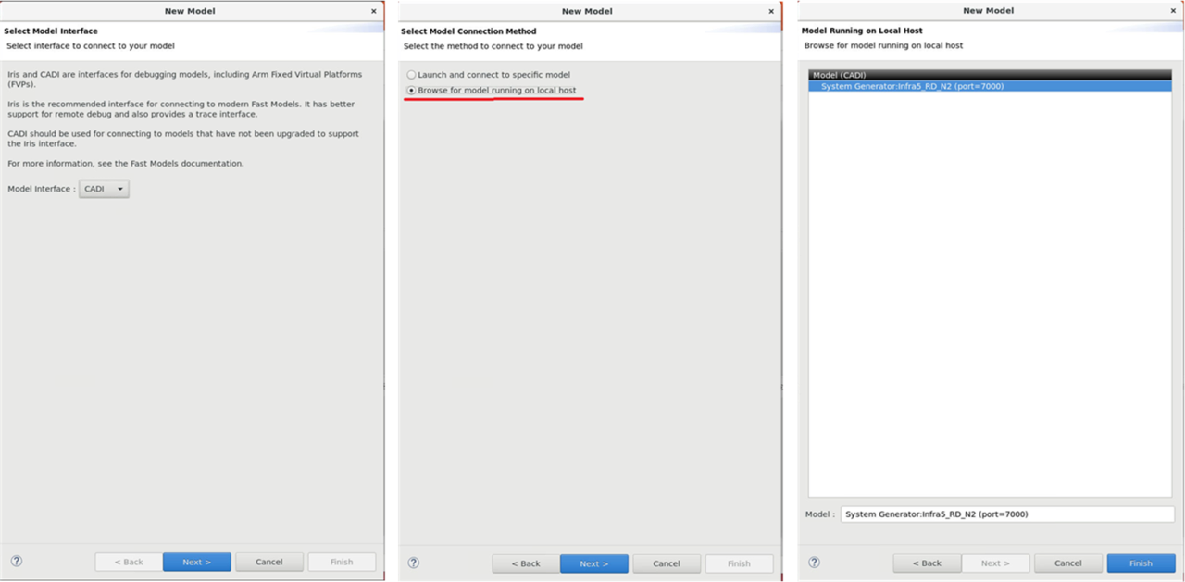Click Finish to confirm the selected model
The height and width of the screenshot is (582, 1185).
point(1141,563)
